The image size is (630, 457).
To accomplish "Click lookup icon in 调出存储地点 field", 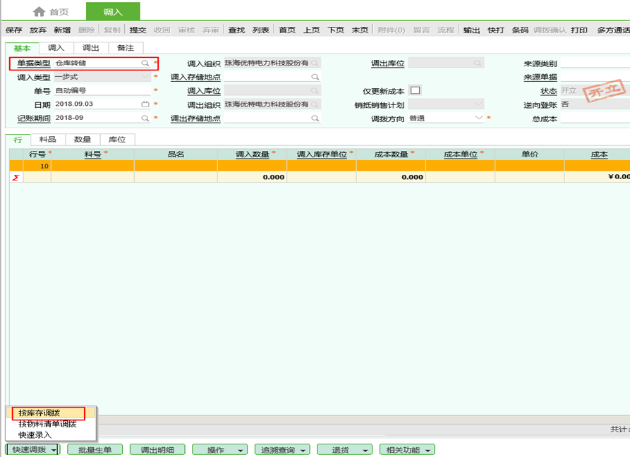I will point(315,118).
